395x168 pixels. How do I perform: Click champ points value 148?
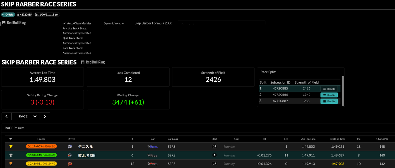[382, 147]
